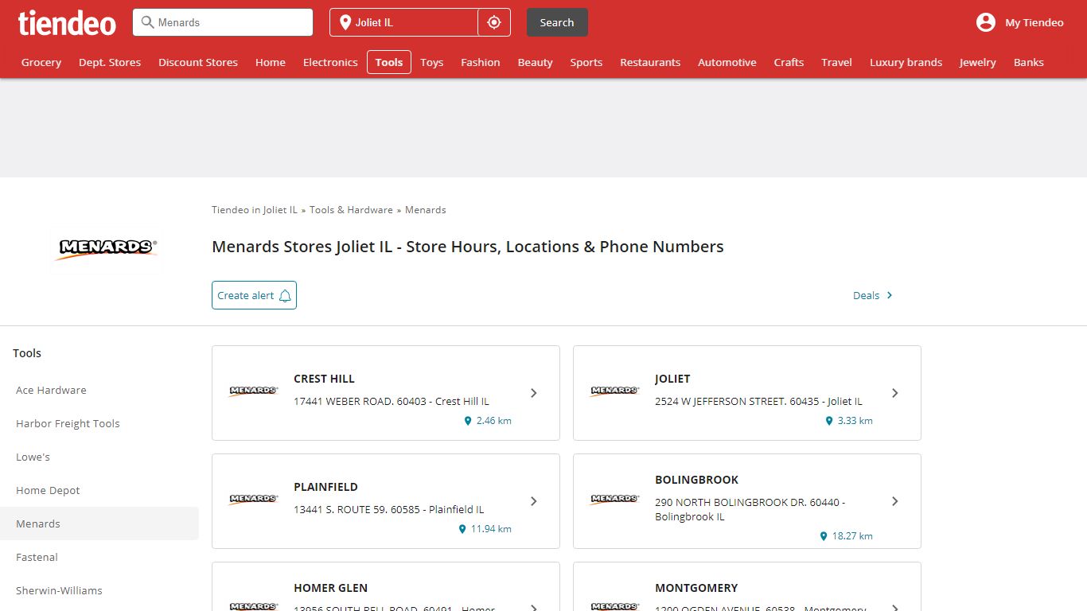
Task: Open My Tiendeo profile icon
Action: [x=986, y=22]
